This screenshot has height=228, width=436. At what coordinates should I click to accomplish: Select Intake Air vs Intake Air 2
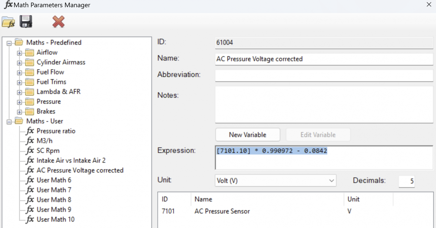[71, 160]
